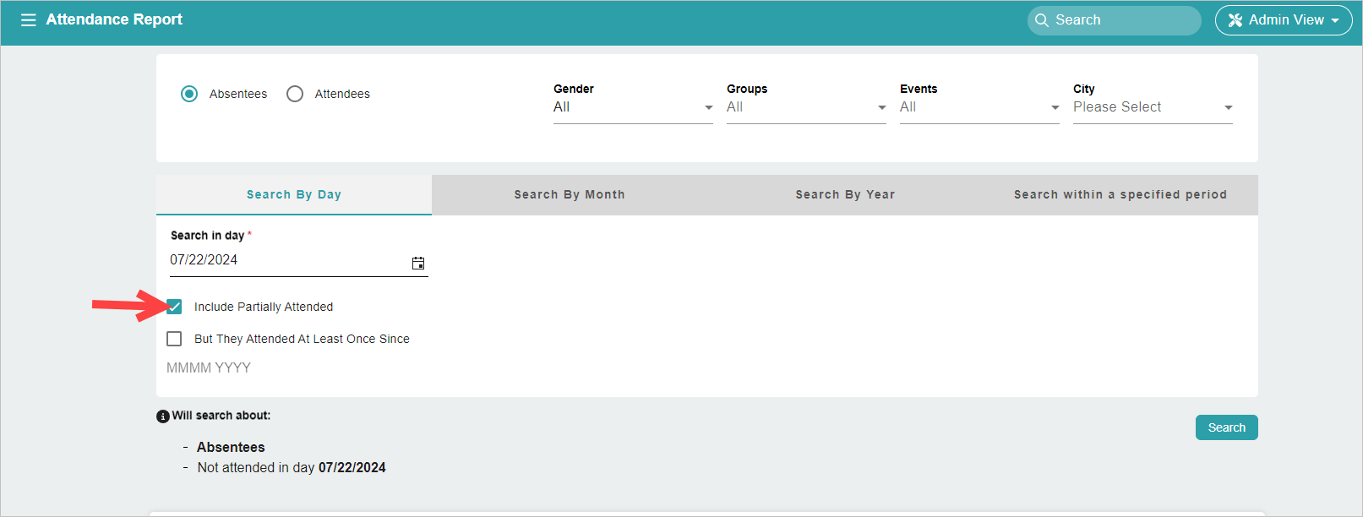This screenshot has height=517, width=1363.
Task: Click the Admin View dropdown caret
Action: [x=1335, y=20]
